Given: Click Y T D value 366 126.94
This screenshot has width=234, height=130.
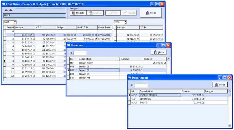Looking at the screenshot, I should click(45, 76).
